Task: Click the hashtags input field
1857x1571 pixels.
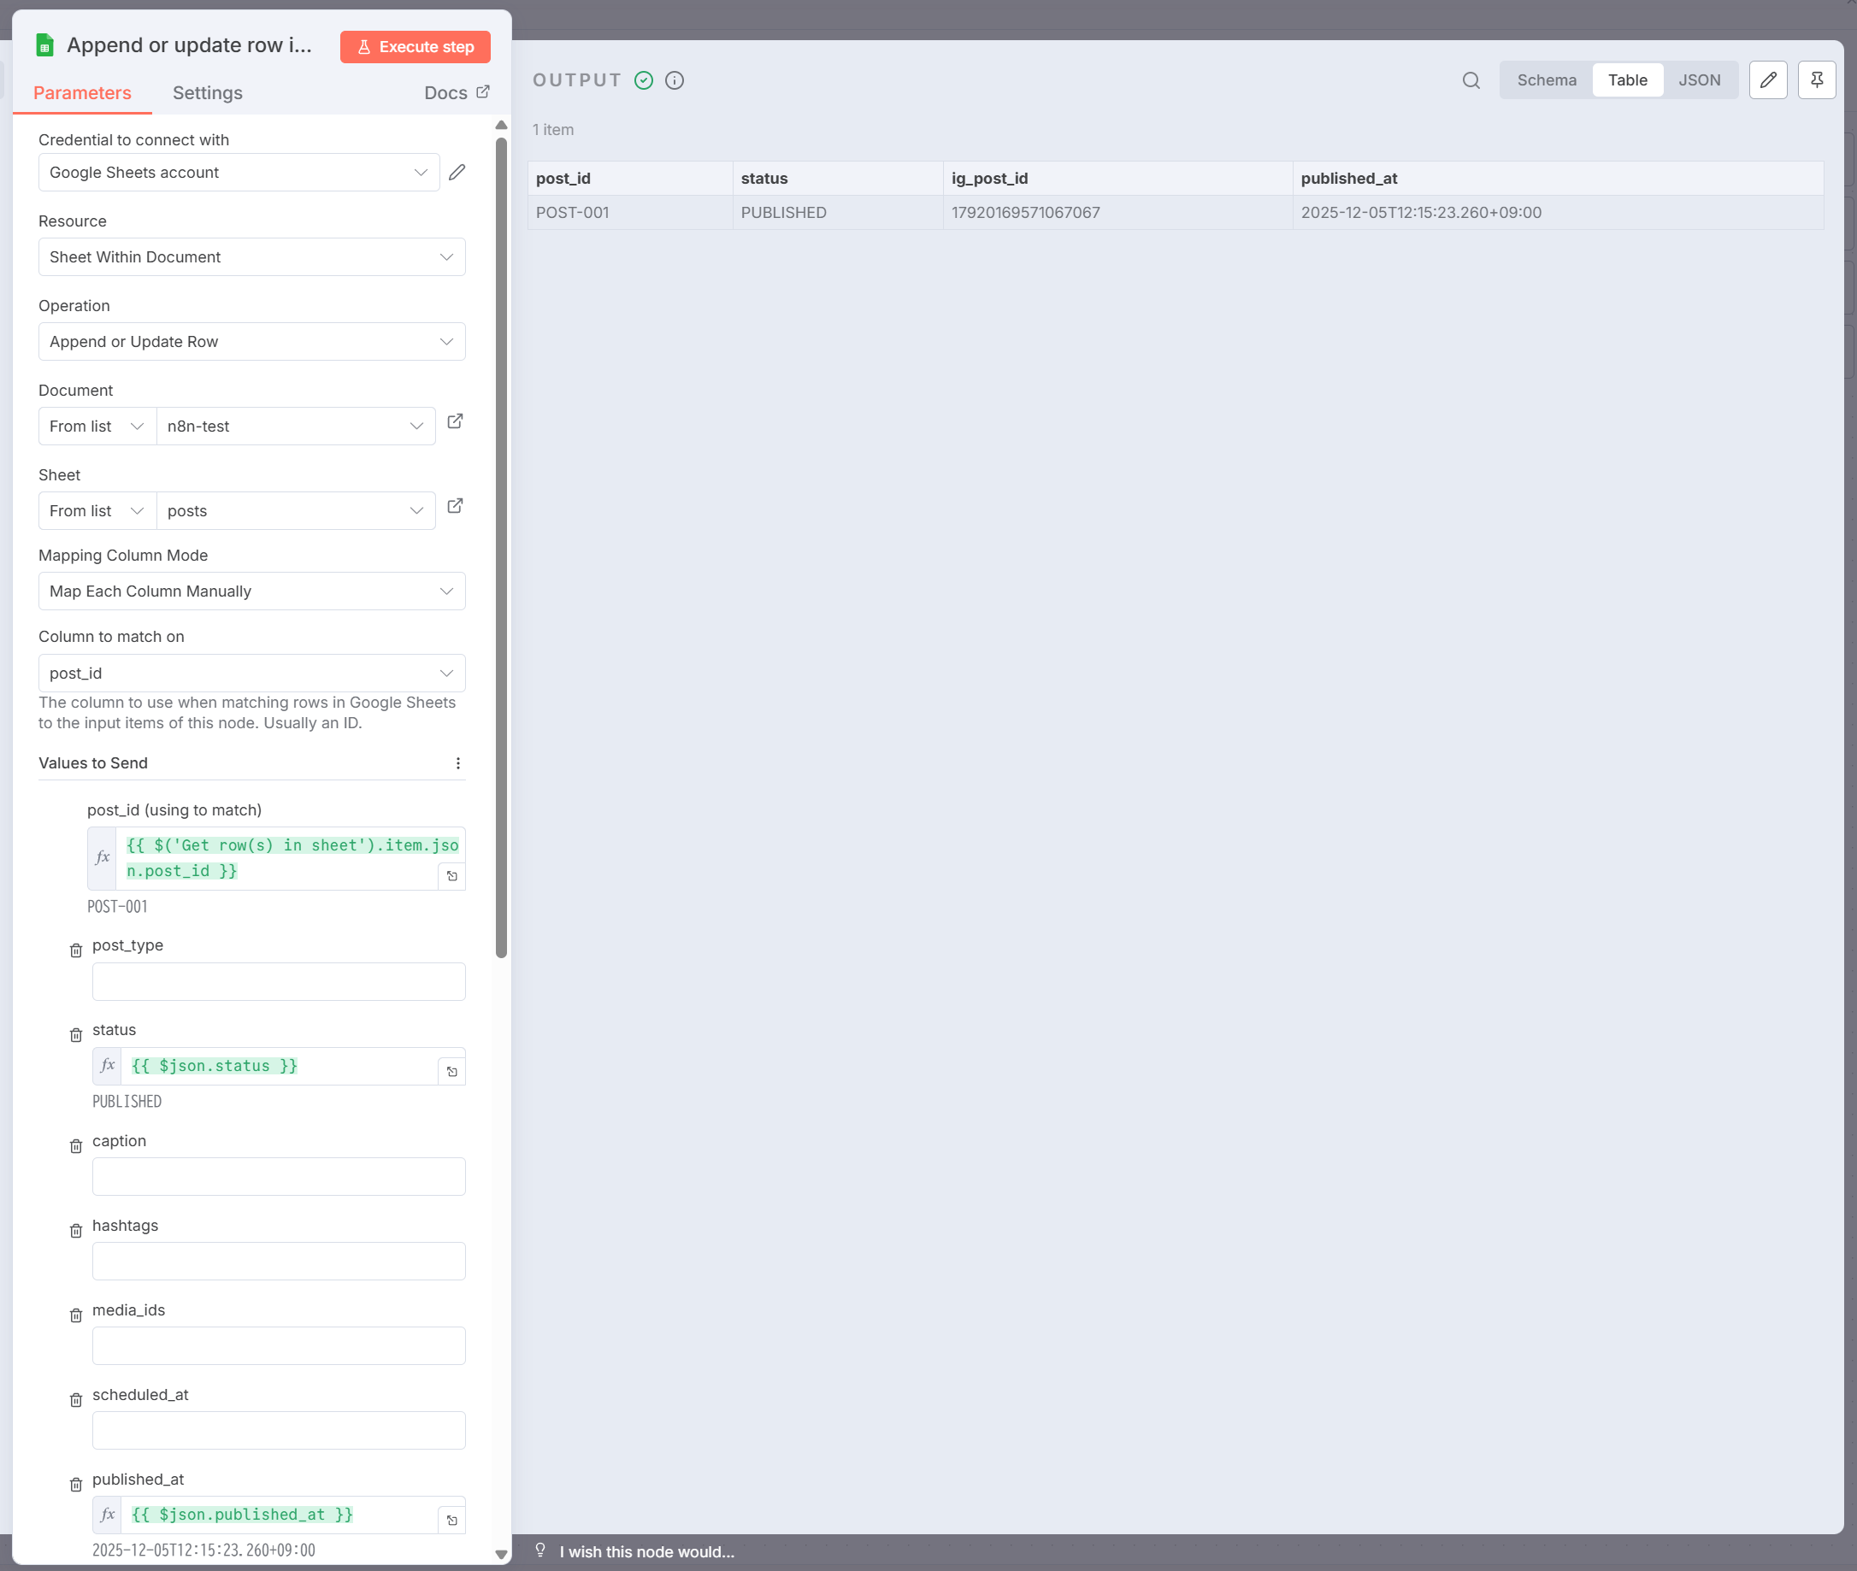Action: (278, 1261)
